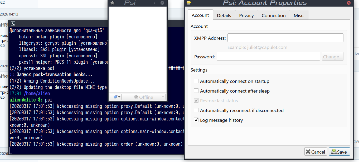The image size is (359, 162).
Task: Go to the Privacy tab
Action: click(x=246, y=16)
